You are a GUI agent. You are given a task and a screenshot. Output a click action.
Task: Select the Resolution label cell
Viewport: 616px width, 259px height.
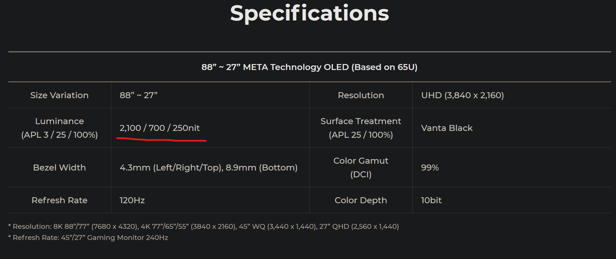coord(361,95)
